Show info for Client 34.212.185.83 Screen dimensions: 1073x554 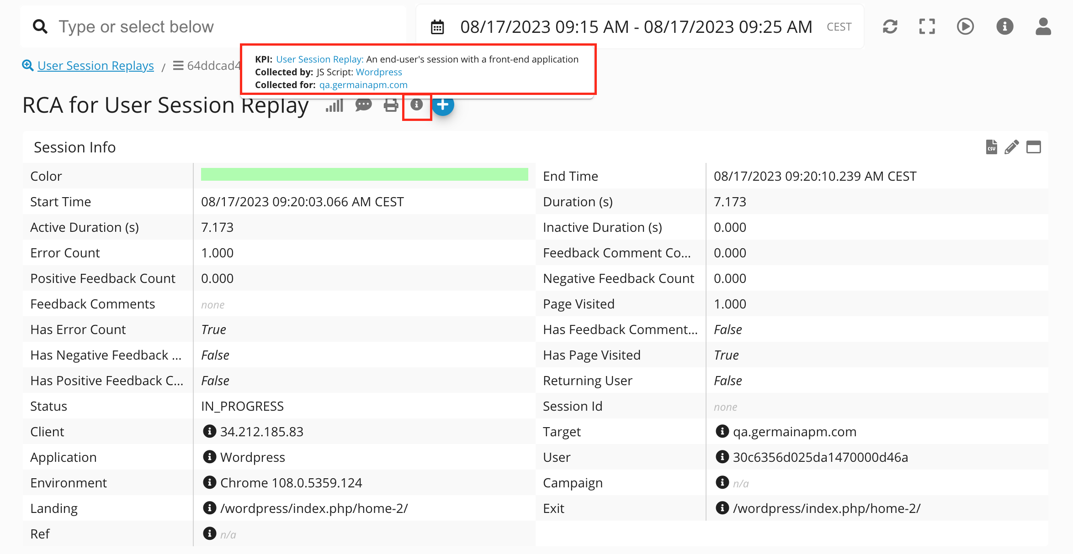point(209,431)
